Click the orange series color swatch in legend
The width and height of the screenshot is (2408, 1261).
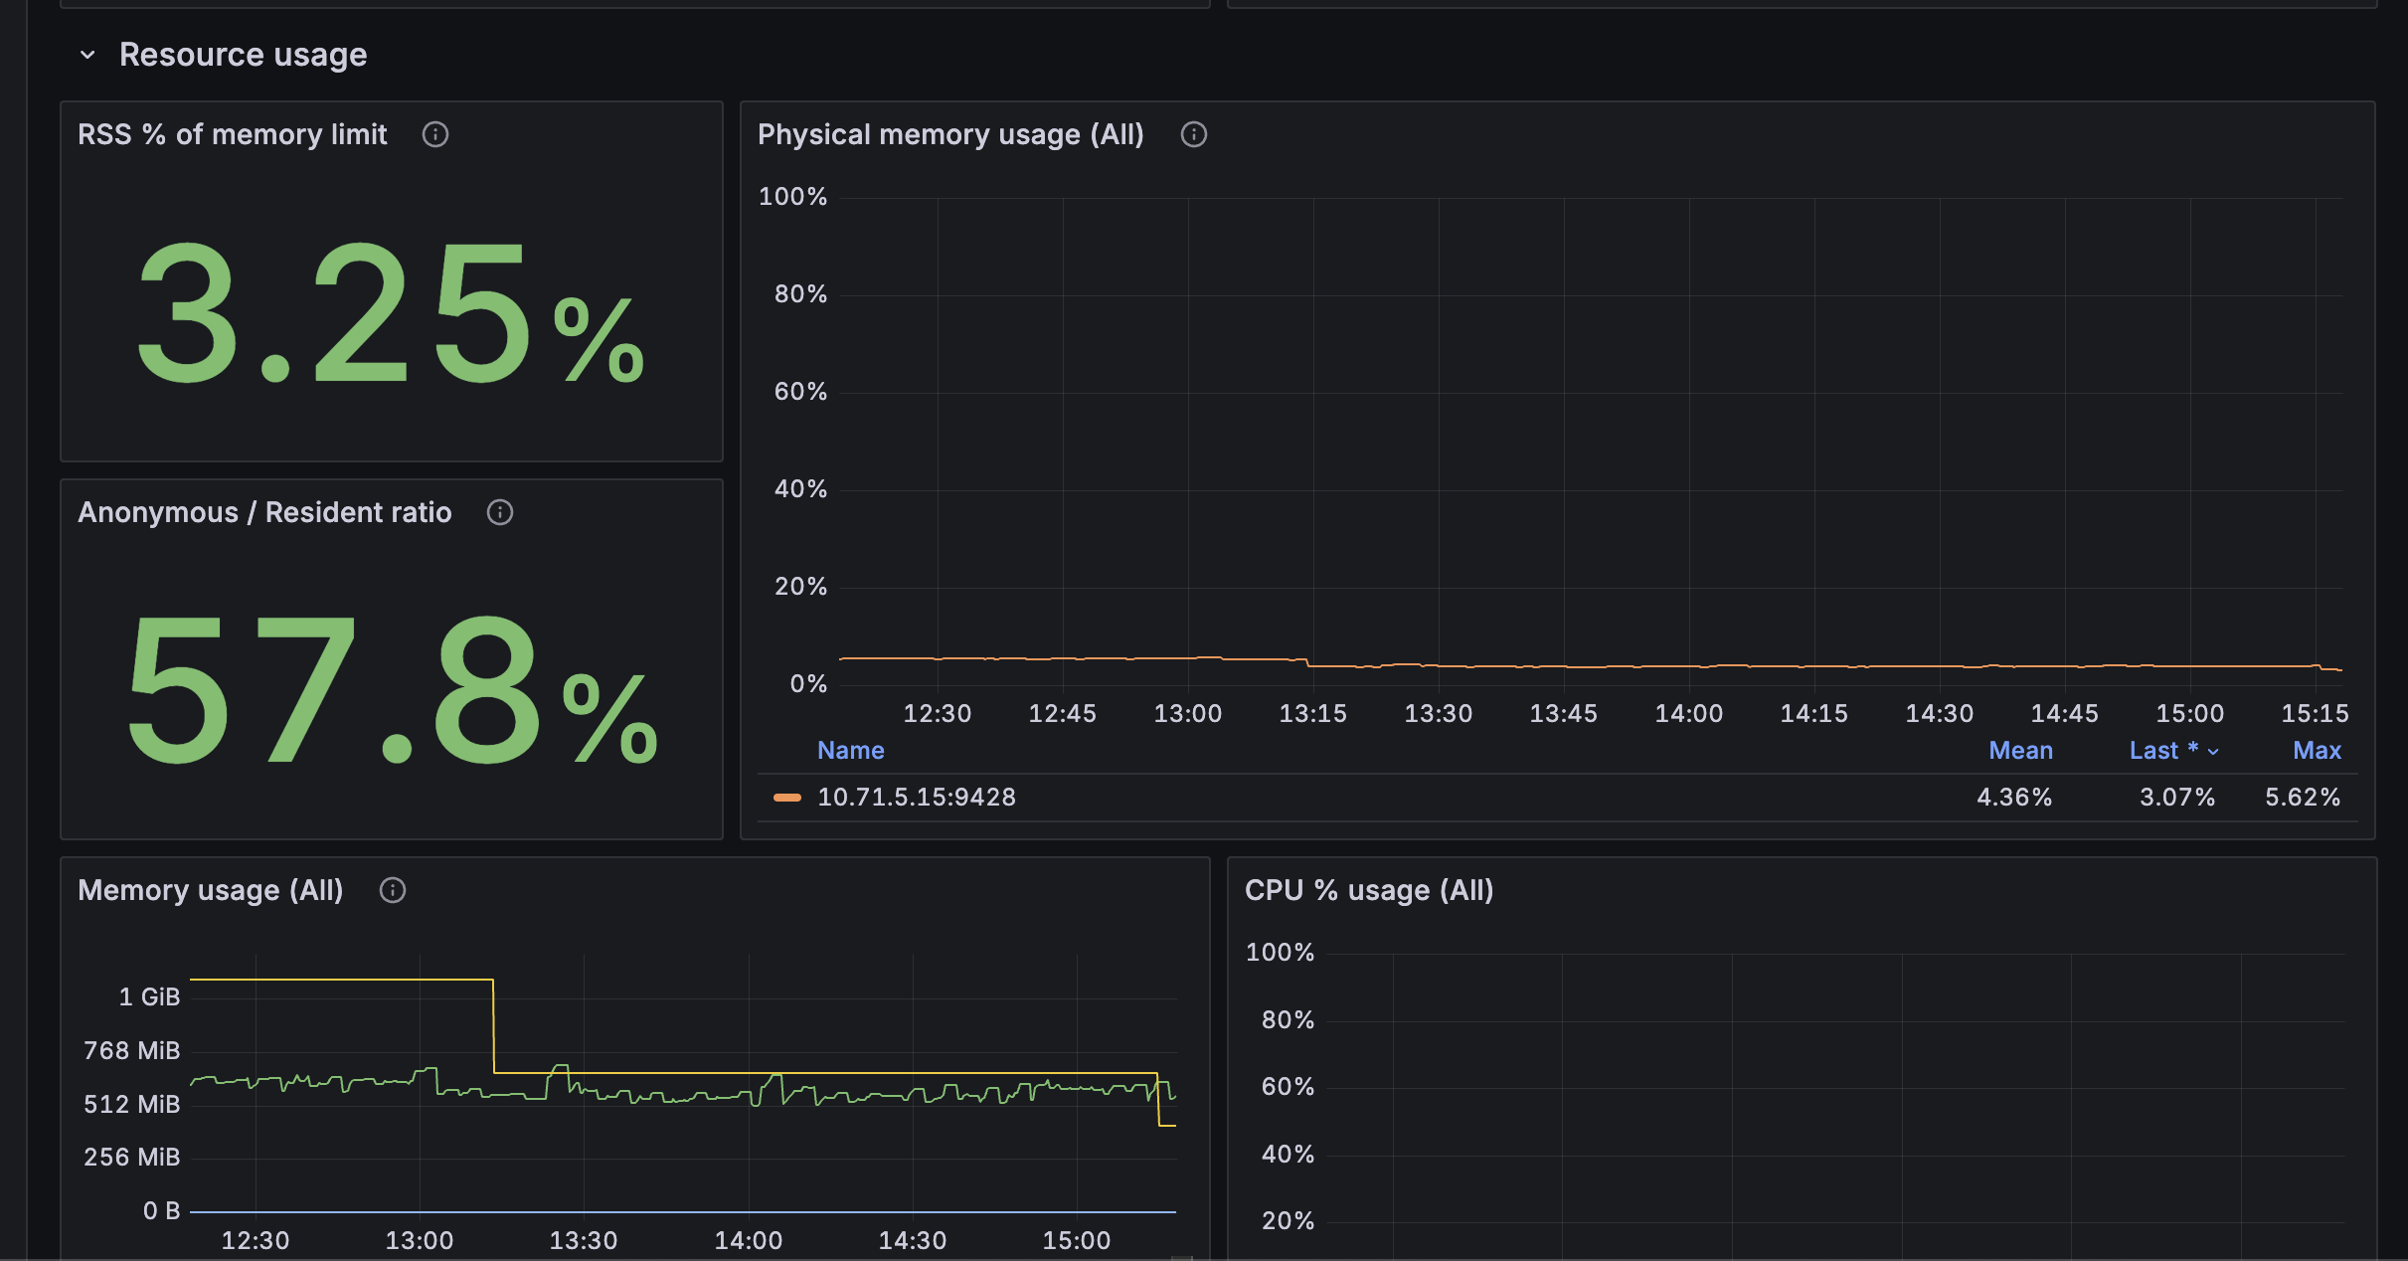pyautogui.click(x=787, y=797)
